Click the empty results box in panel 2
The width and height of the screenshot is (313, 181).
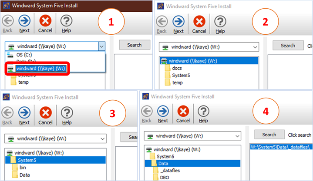tap(290, 72)
